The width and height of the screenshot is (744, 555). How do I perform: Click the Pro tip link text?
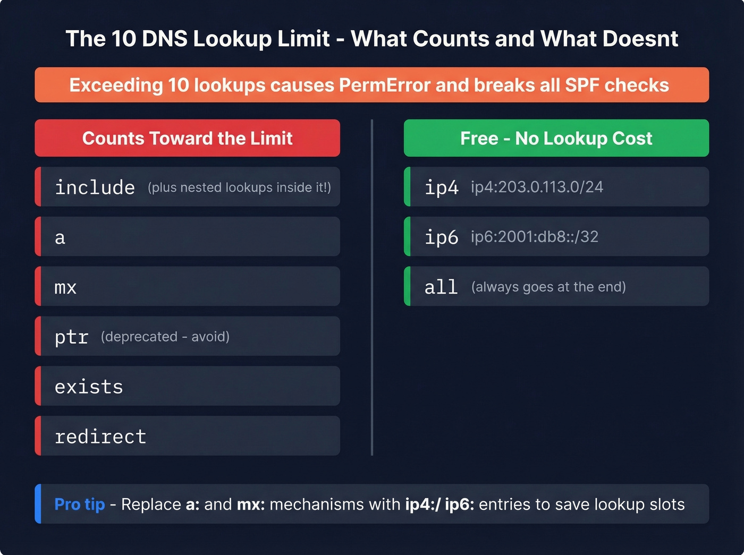(79, 504)
